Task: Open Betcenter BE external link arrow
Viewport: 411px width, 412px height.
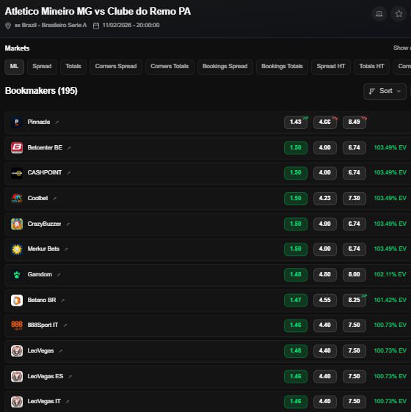Action: pos(69,148)
